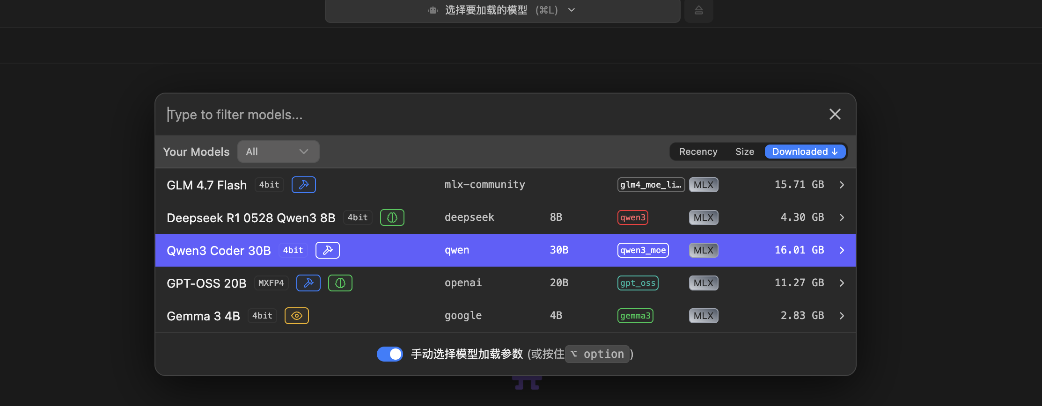
Task: Click the reasoning brain icon on Deepseek R1
Action: click(x=392, y=217)
